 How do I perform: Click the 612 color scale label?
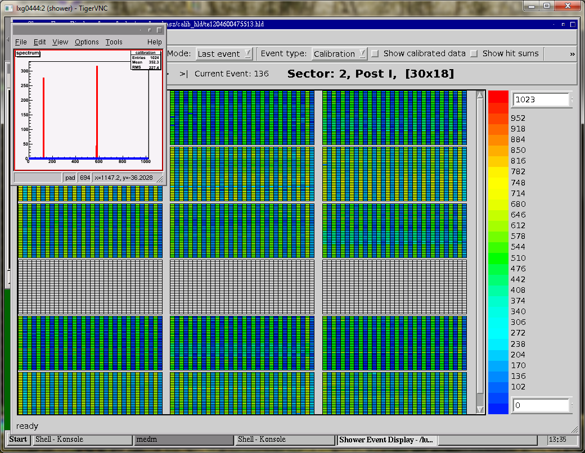pyautogui.click(x=518, y=225)
